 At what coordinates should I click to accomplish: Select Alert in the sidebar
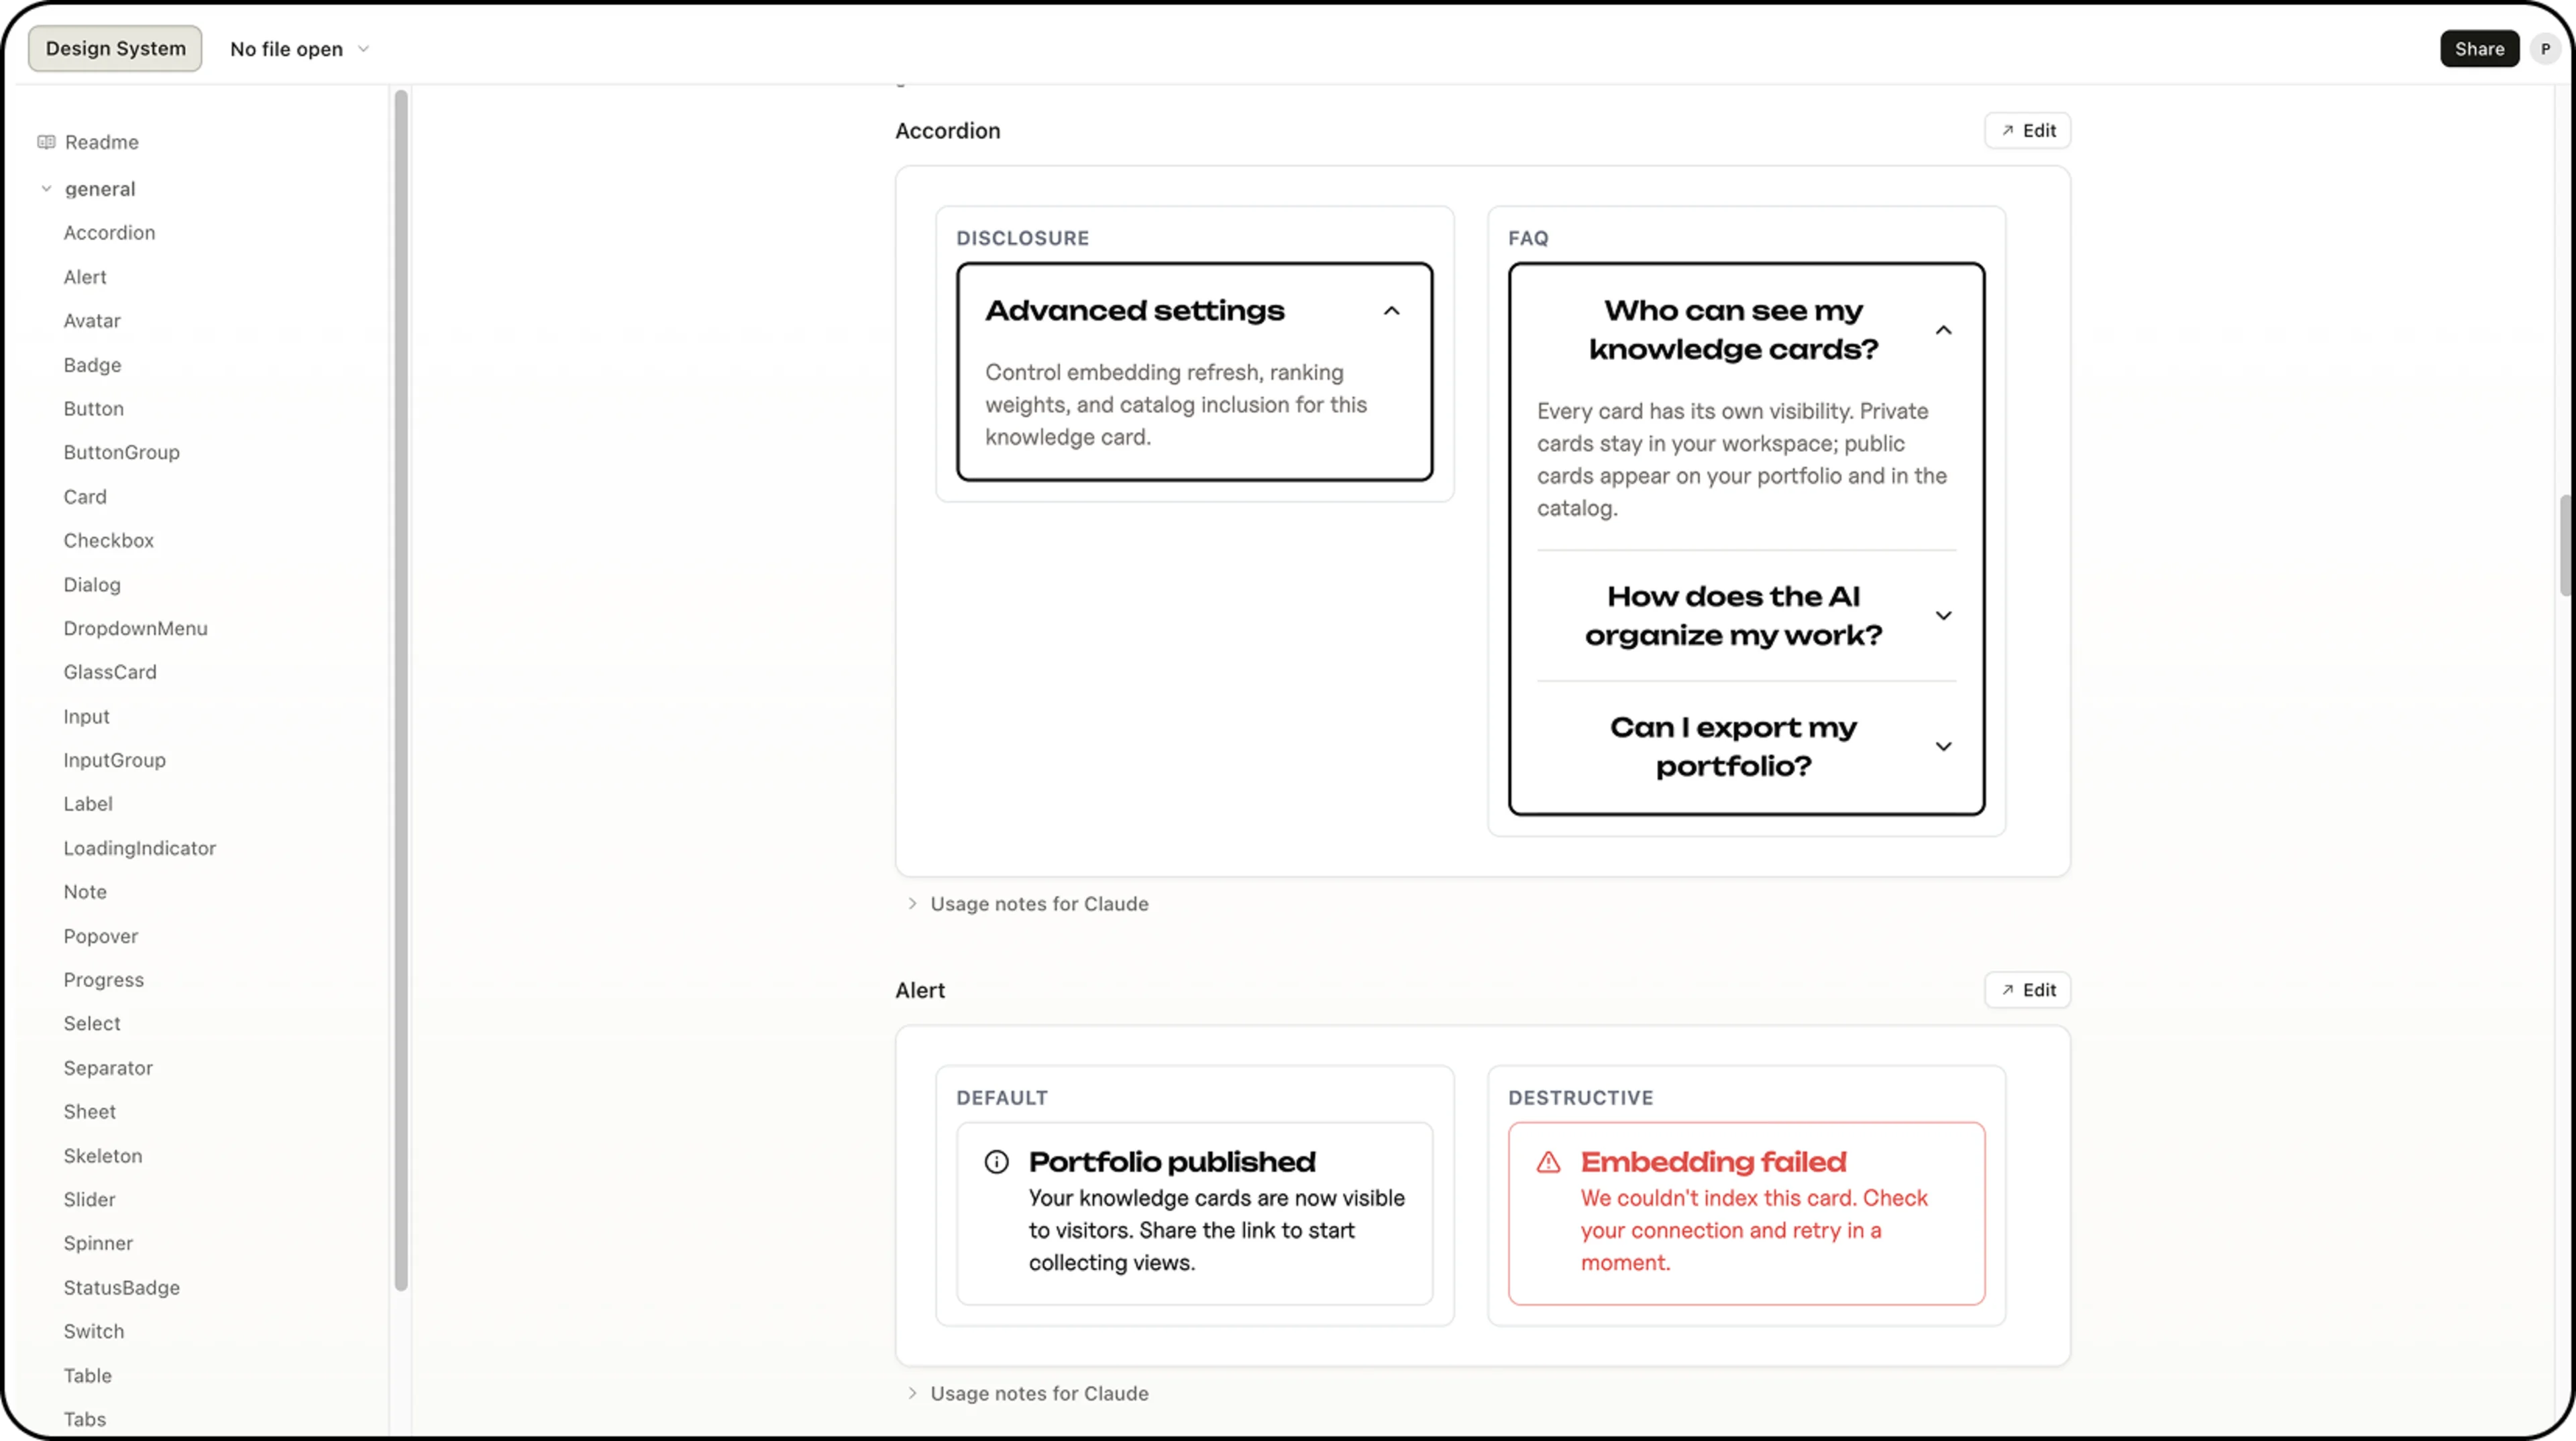tap(85, 277)
